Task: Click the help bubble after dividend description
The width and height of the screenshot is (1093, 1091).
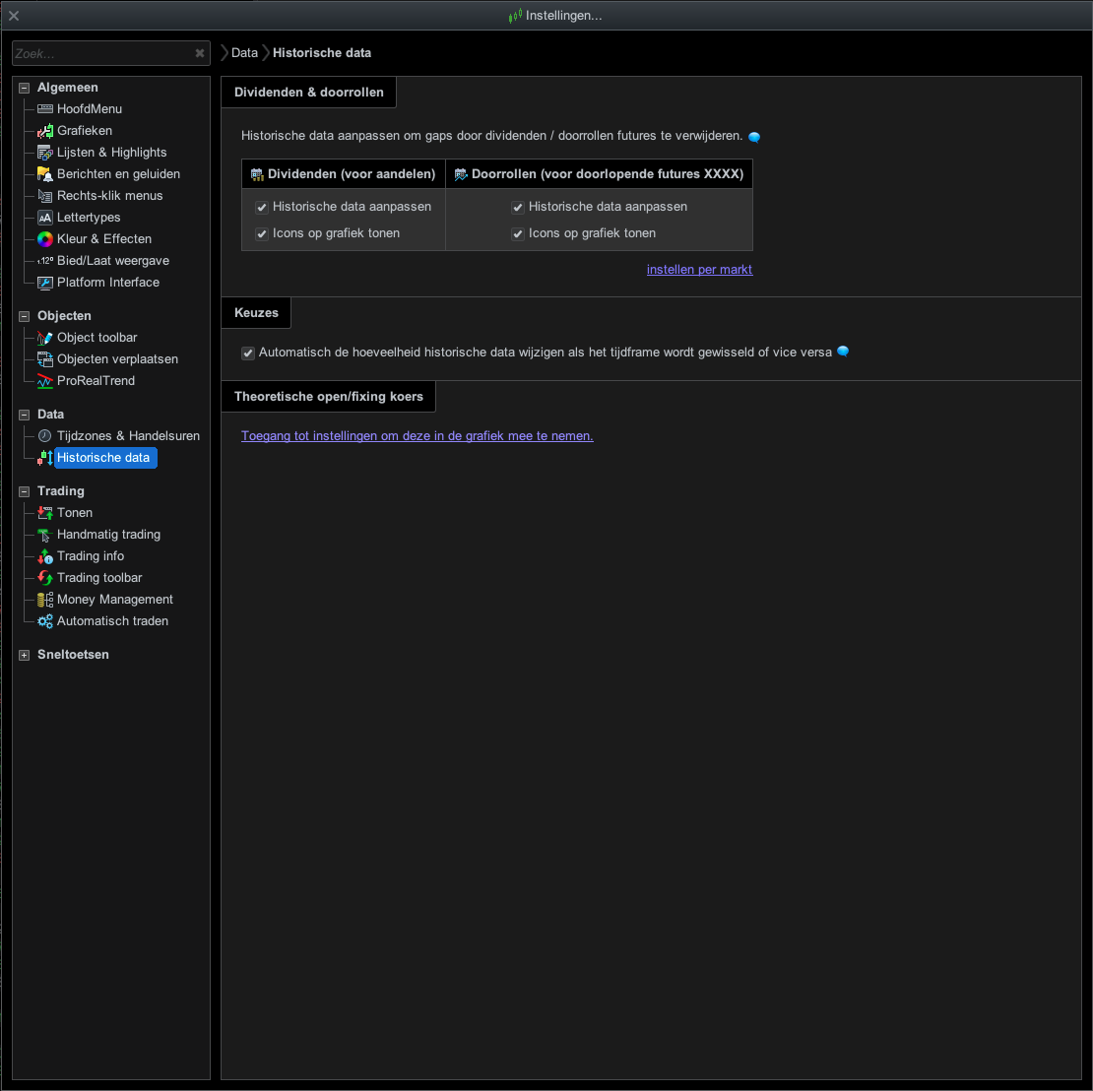Action: tap(754, 137)
